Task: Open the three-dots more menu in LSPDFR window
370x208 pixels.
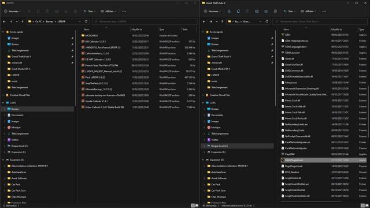Action: point(124,12)
